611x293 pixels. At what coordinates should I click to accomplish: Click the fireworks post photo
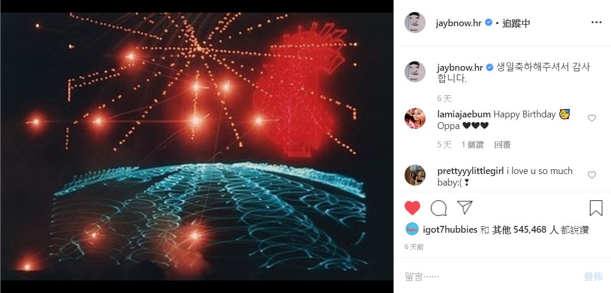click(197, 147)
